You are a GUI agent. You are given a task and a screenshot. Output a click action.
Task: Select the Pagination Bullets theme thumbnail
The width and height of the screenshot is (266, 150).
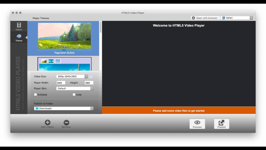point(64,36)
